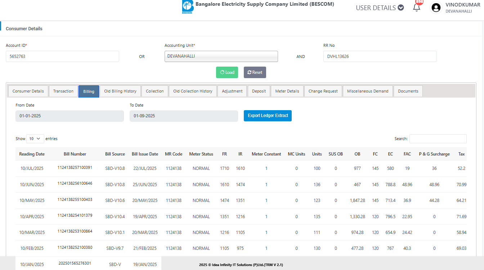Click the BESCOM logo icon
Viewport: 484px width, 270px height.
pyautogui.click(x=187, y=7)
